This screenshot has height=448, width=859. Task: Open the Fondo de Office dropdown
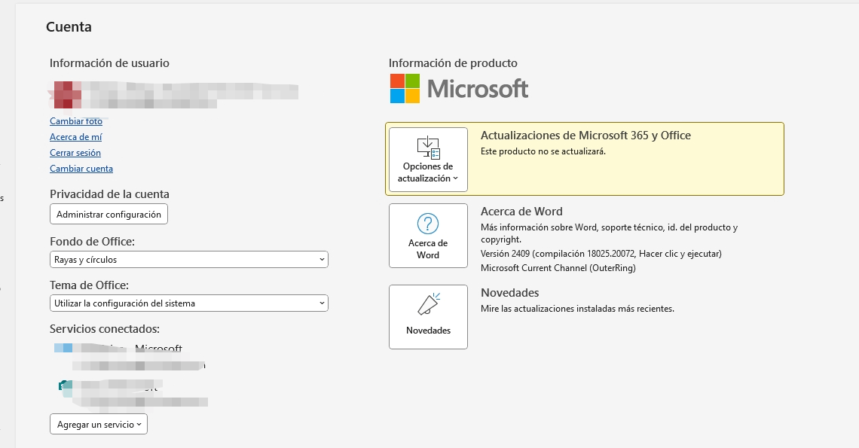coord(189,260)
